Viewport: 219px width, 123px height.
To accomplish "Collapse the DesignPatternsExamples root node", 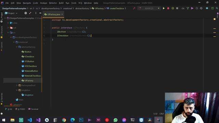I will [5, 18].
